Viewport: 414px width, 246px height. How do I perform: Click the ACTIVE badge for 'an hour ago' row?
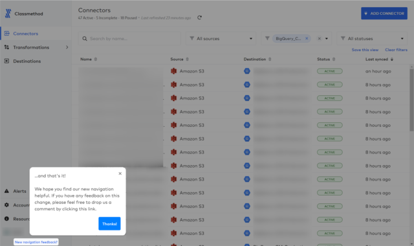[x=330, y=71]
